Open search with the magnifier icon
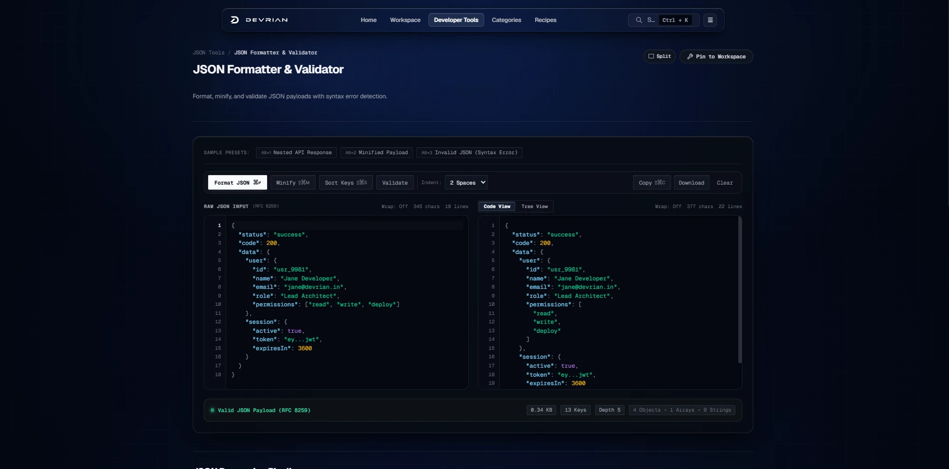Image resolution: width=949 pixels, height=469 pixels. tap(638, 20)
